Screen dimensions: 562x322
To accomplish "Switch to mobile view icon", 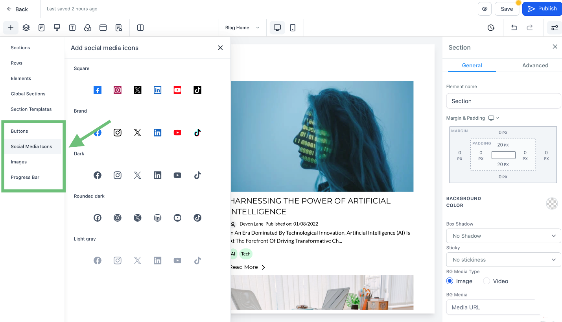I will tap(293, 28).
